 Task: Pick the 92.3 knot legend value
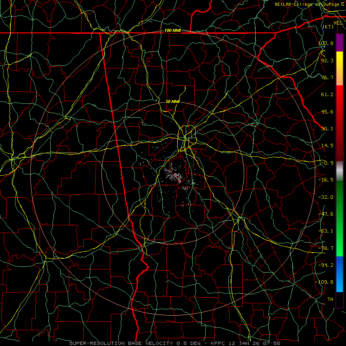tap(327, 60)
